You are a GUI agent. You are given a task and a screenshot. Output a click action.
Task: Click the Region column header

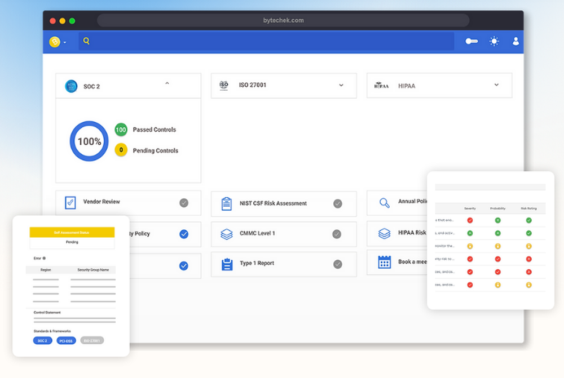point(46,270)
